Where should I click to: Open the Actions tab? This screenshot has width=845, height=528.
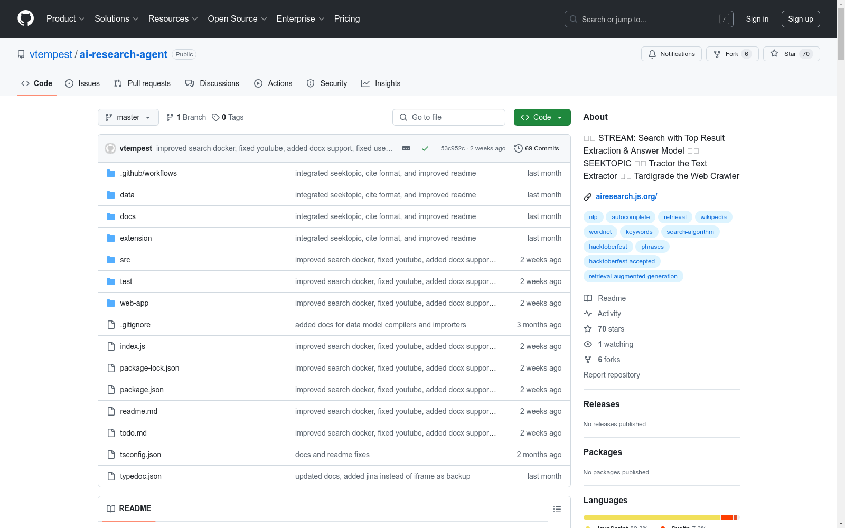(x=273, y=83)
